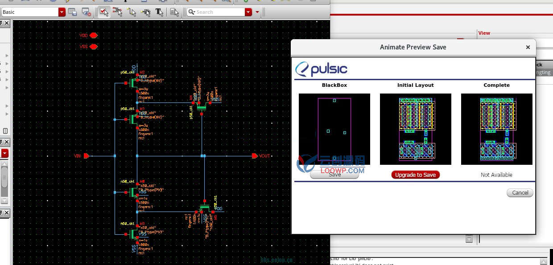The width and height of the screenshot is (553, 265).
Task: Open the Basic workspace dropdown
Action: pos(62,12)
